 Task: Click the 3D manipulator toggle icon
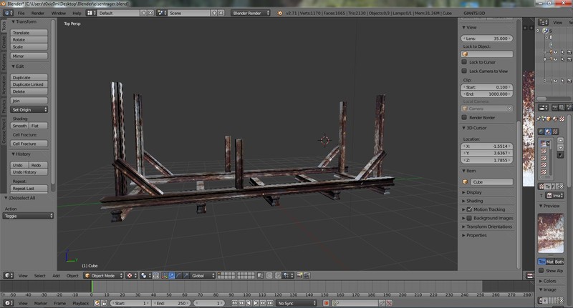[x=163, y=275]
